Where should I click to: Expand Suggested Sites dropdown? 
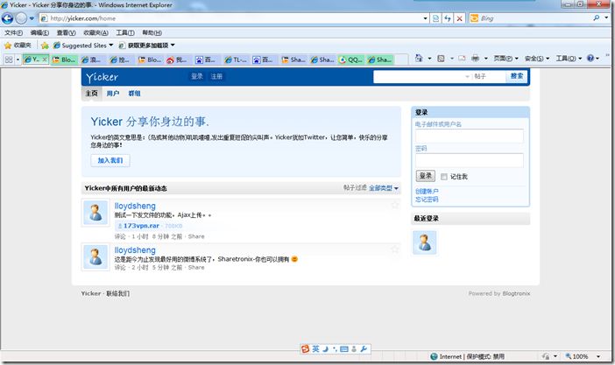point(111,46)
